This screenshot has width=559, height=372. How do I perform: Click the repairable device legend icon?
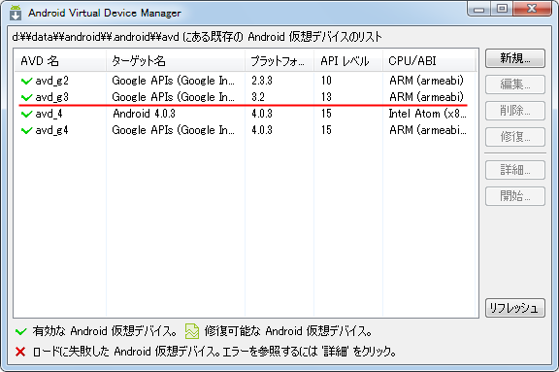tap(192, 331)
